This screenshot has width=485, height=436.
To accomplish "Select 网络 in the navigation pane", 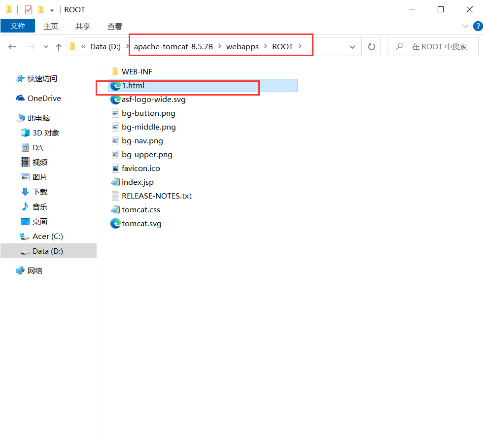I will [x=35, y=271].
